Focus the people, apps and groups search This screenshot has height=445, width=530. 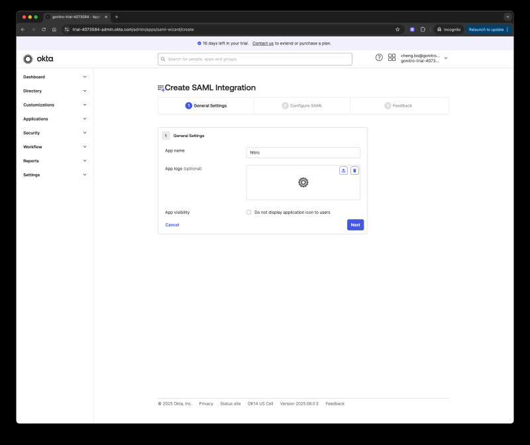pyautogui.click(x=255, y=59)
